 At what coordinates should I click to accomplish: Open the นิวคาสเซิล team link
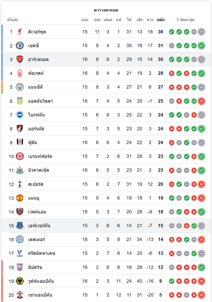pyautogui.click(x=39, y=170)
